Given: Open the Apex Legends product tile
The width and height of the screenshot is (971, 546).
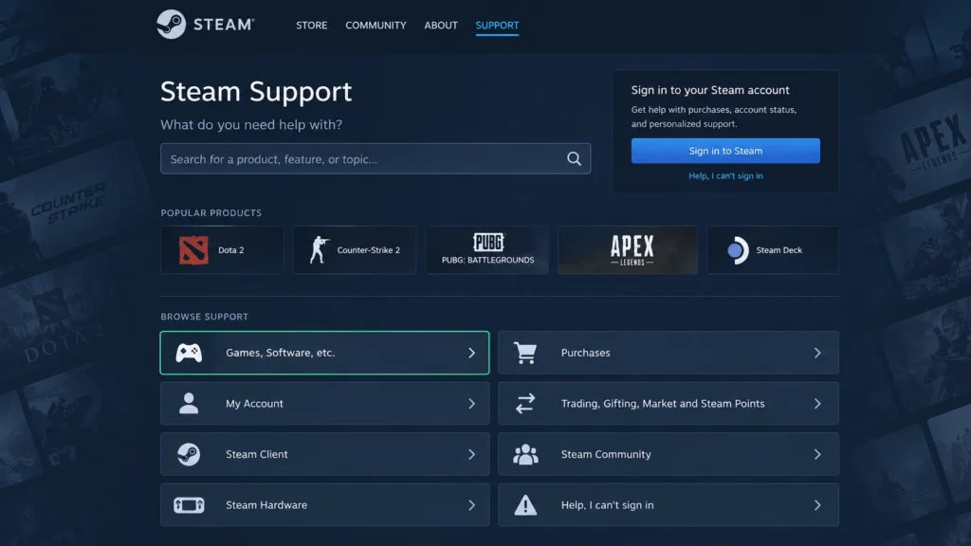Looking at the screenshot, I should [628, 250].
